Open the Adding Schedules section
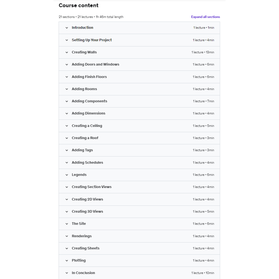 87,163
